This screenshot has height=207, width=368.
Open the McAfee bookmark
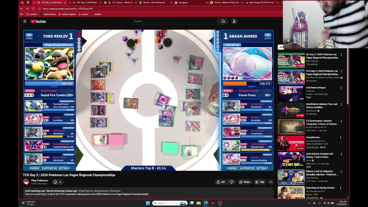coord(98,14)
